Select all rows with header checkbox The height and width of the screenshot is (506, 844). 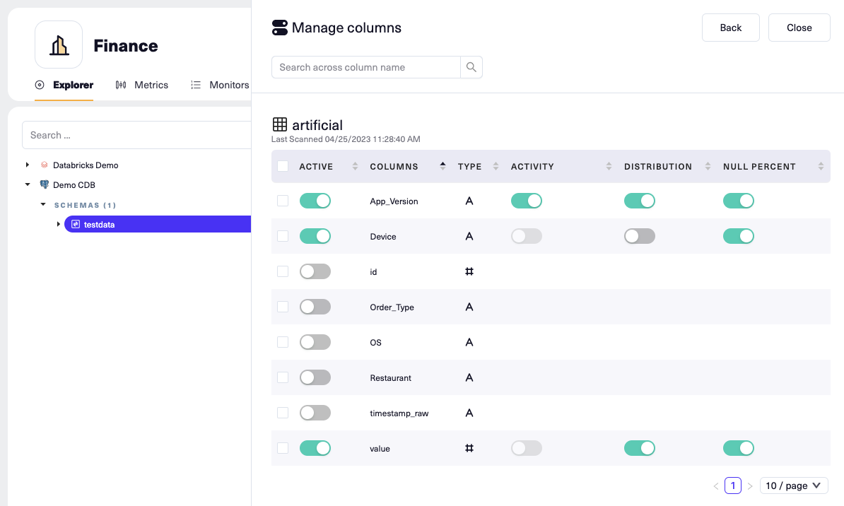(283, 166)
